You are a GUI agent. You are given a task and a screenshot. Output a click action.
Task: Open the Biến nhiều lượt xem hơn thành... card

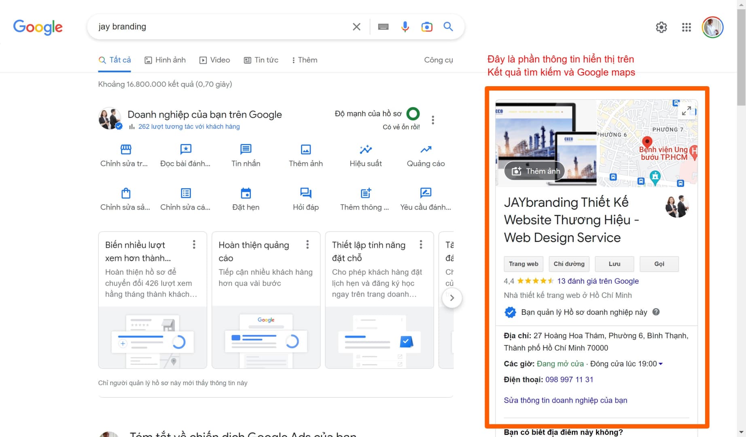tap(153, 300)
